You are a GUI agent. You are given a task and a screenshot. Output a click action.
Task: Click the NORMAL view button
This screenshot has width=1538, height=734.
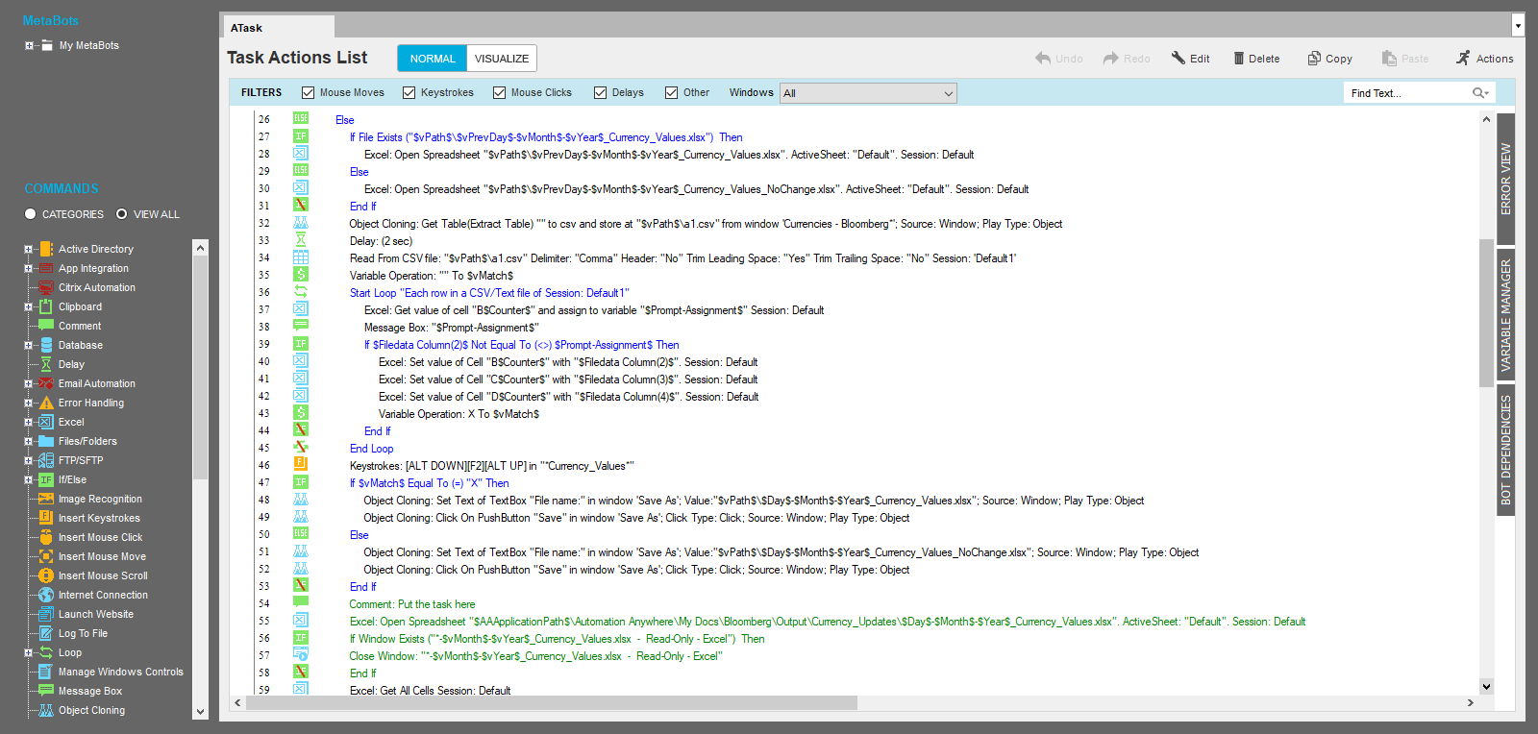coord(433,59)
